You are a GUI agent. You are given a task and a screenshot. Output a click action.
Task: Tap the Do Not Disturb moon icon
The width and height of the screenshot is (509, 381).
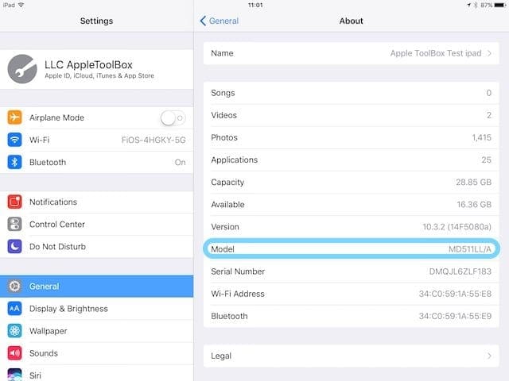tap(14, 247)
